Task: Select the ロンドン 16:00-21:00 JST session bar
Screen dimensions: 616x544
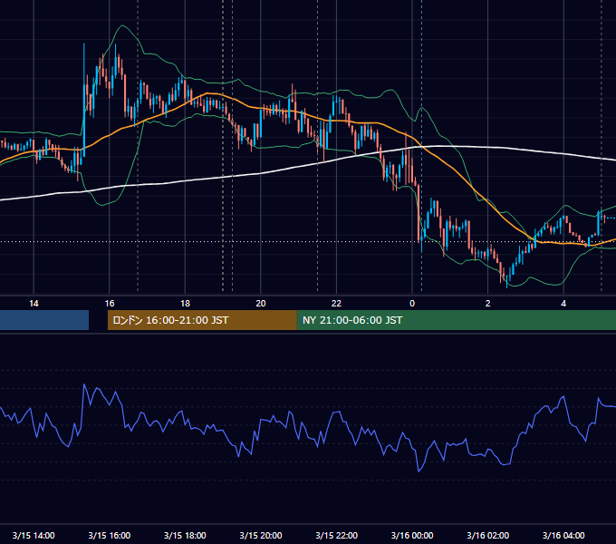Action: (202, 320)
